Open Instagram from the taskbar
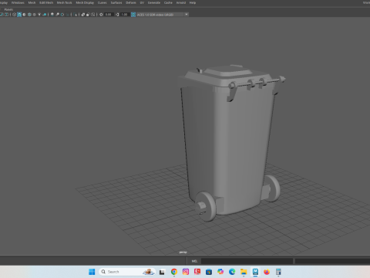Screen dimensions: 370x278 [x=186, y=272]
